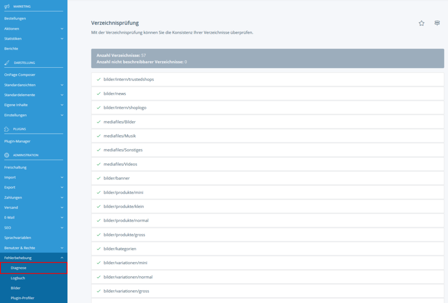Image resolution: width=448 pixels, height=303 pixels.
Task: Click the star favorite icon near Verzeichnisprüfung
Action: click(421, 23)
